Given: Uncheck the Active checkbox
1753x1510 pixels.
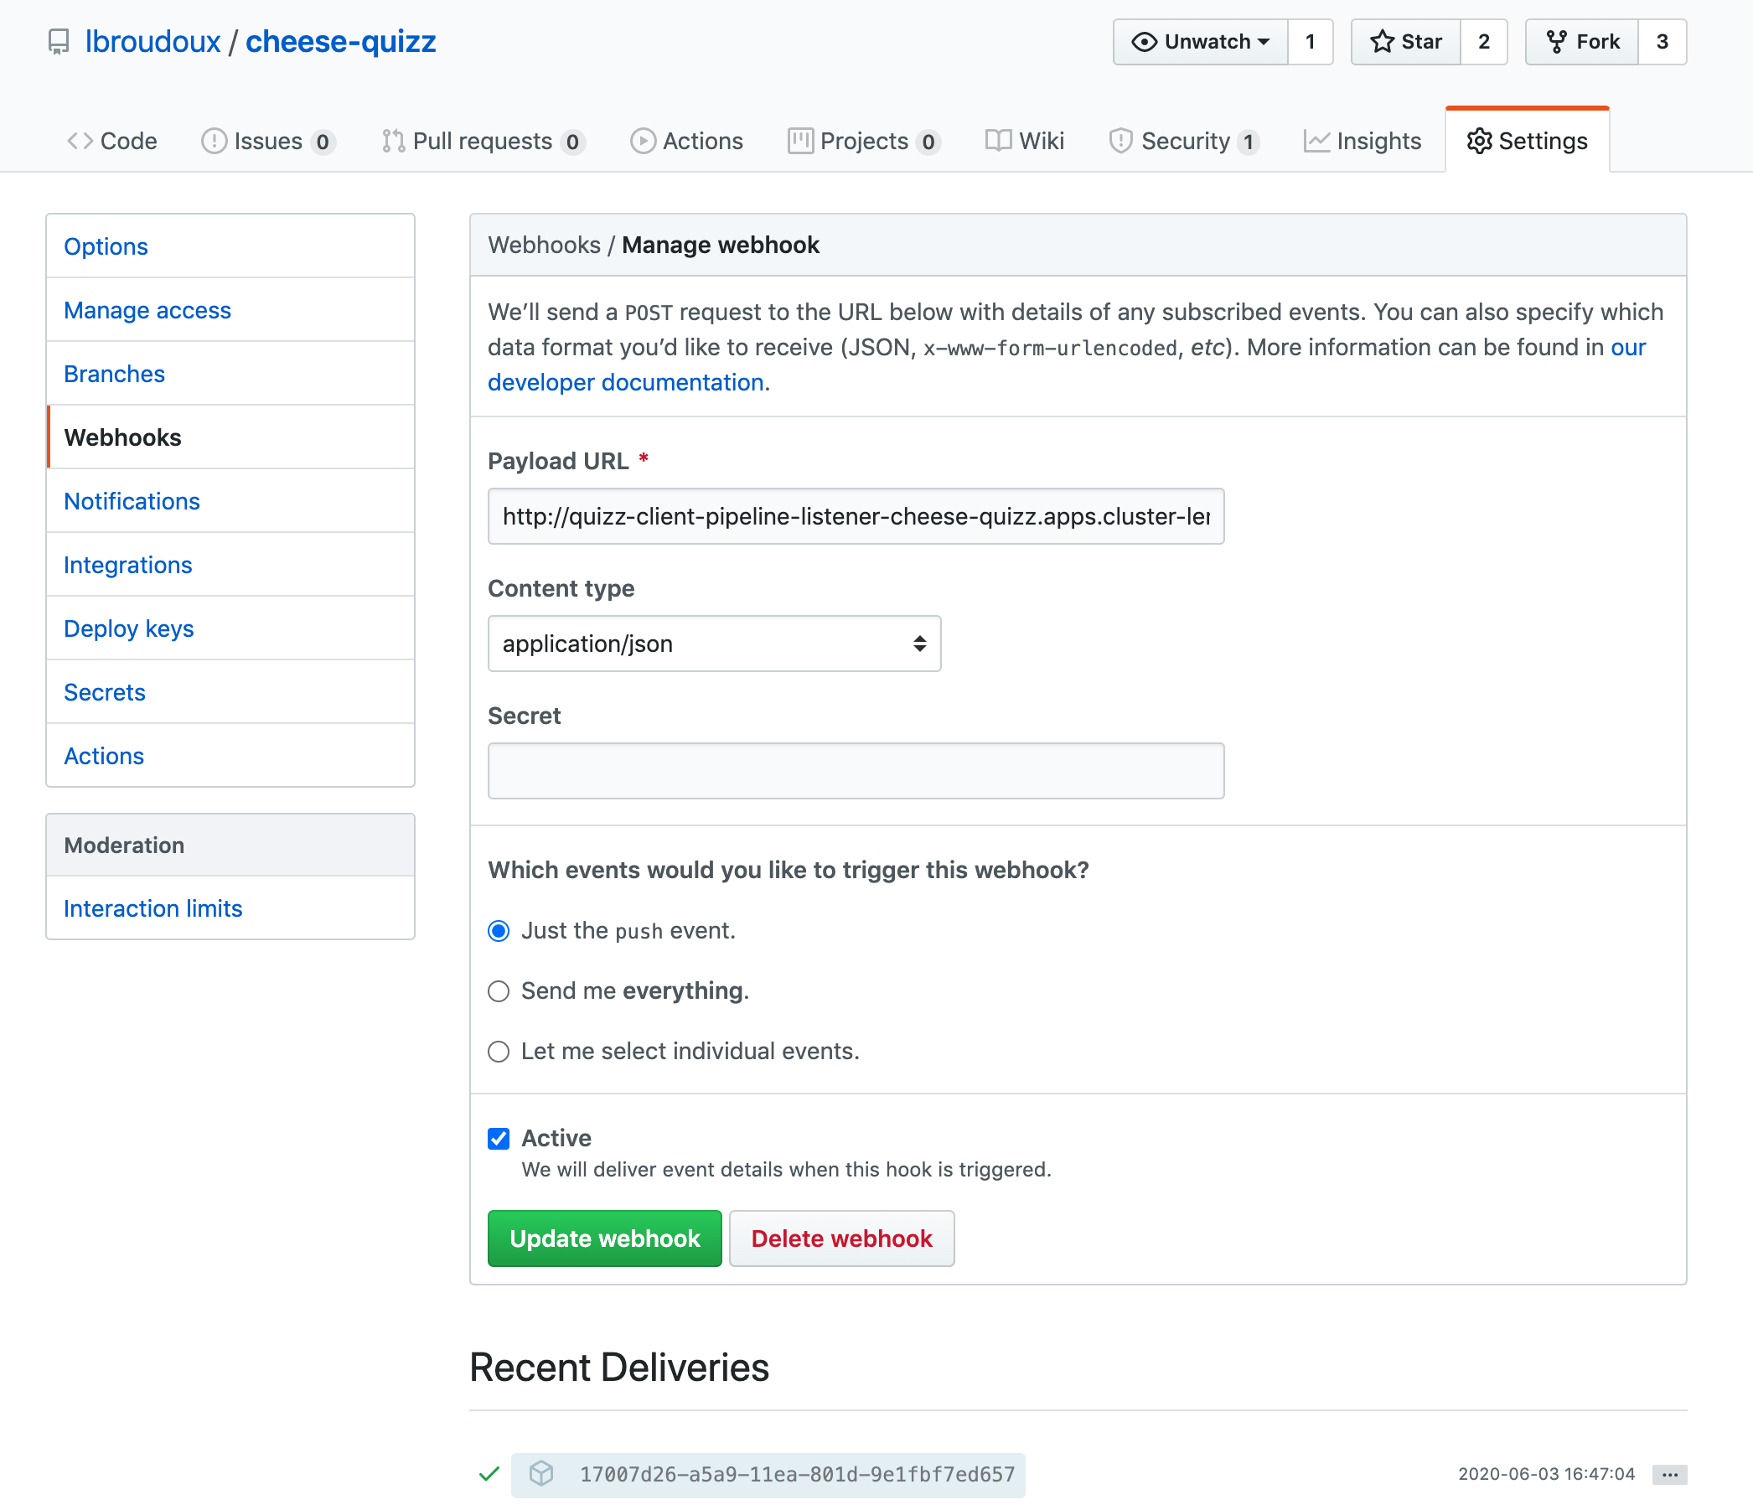Looking at the screenshot, I should pos(499,1138).
